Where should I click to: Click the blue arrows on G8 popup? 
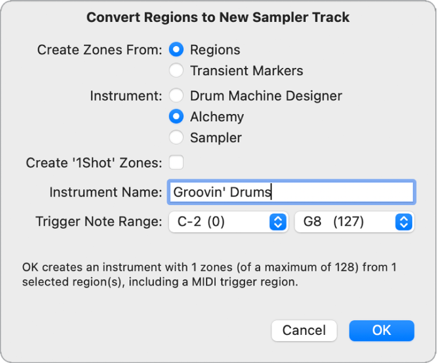(x=403, y=222)
